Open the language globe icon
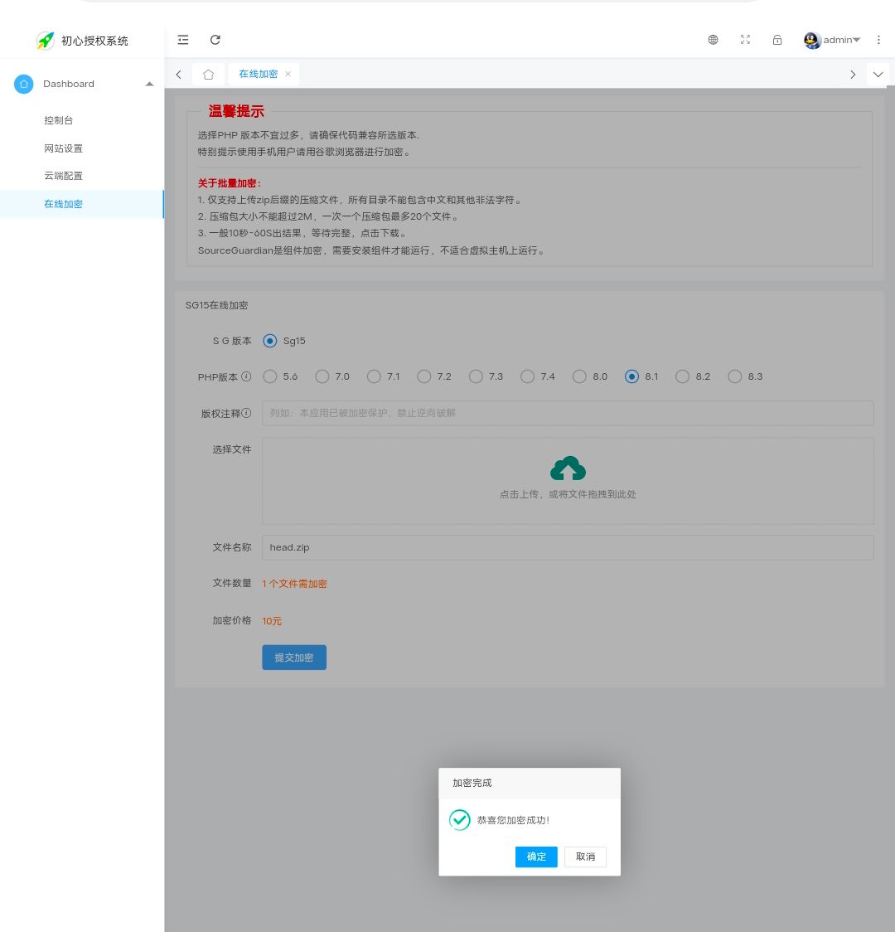 click(x=713, y=39)
